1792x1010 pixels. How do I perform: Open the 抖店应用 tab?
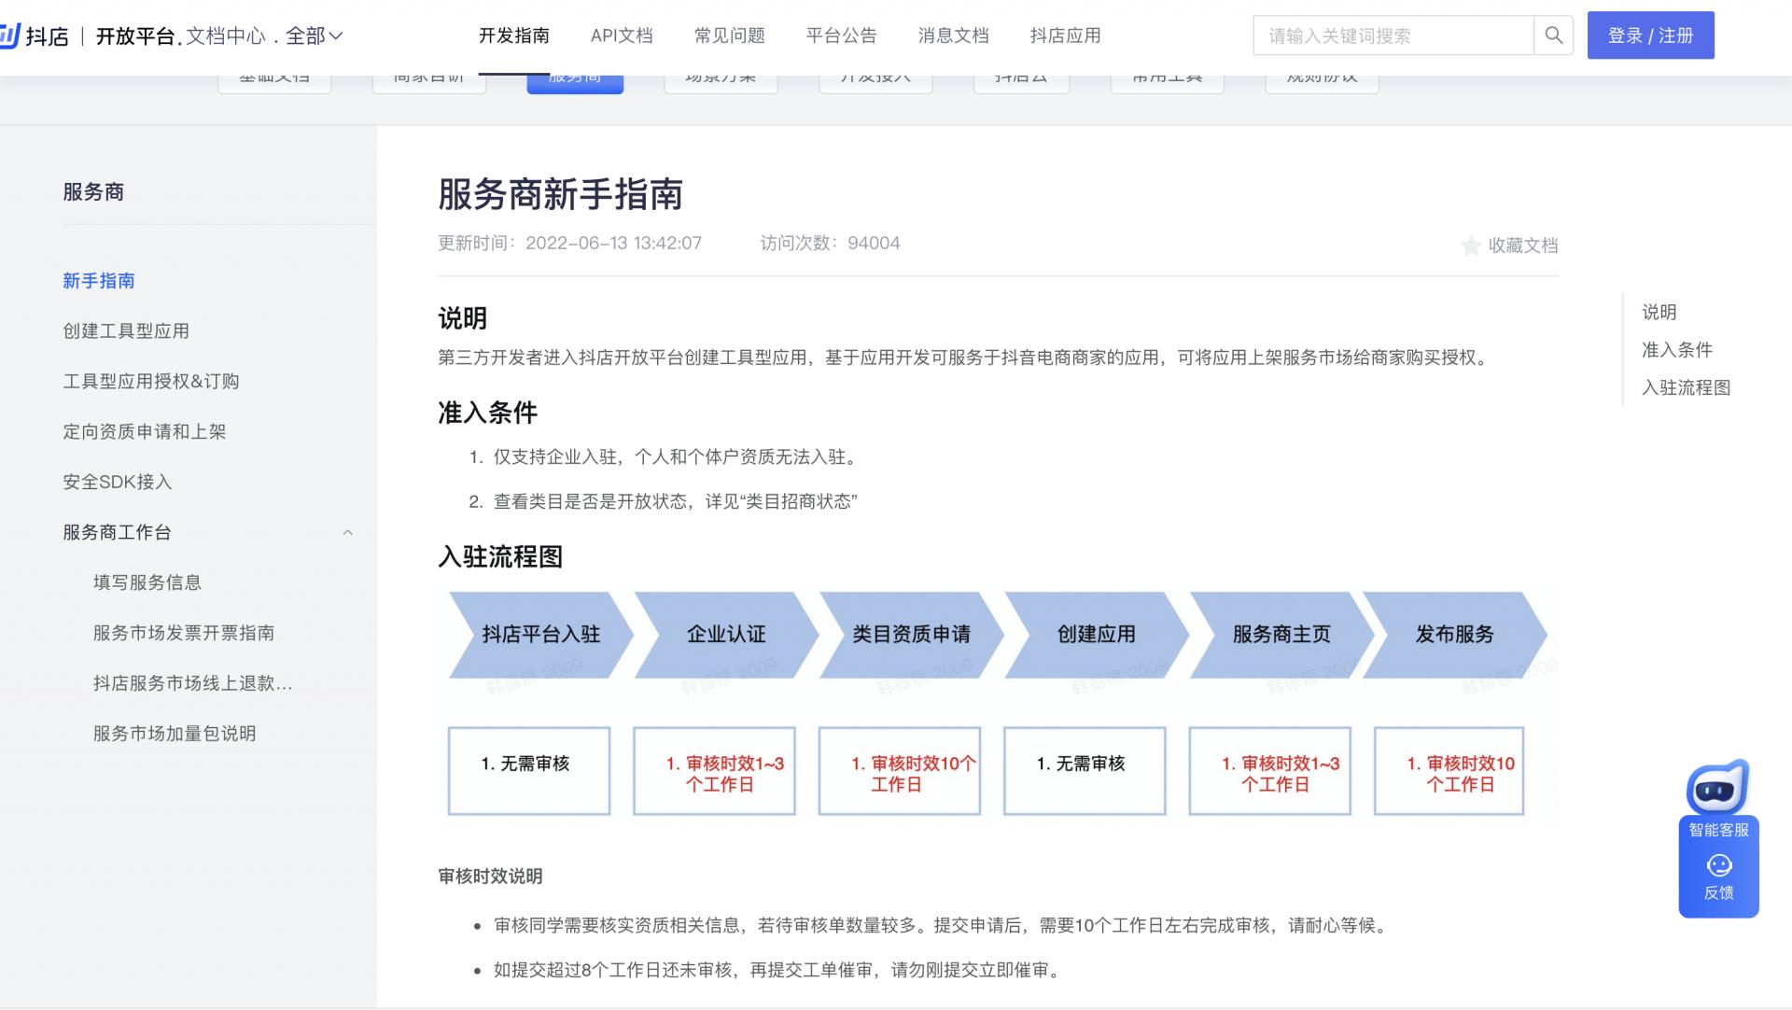1065,35
